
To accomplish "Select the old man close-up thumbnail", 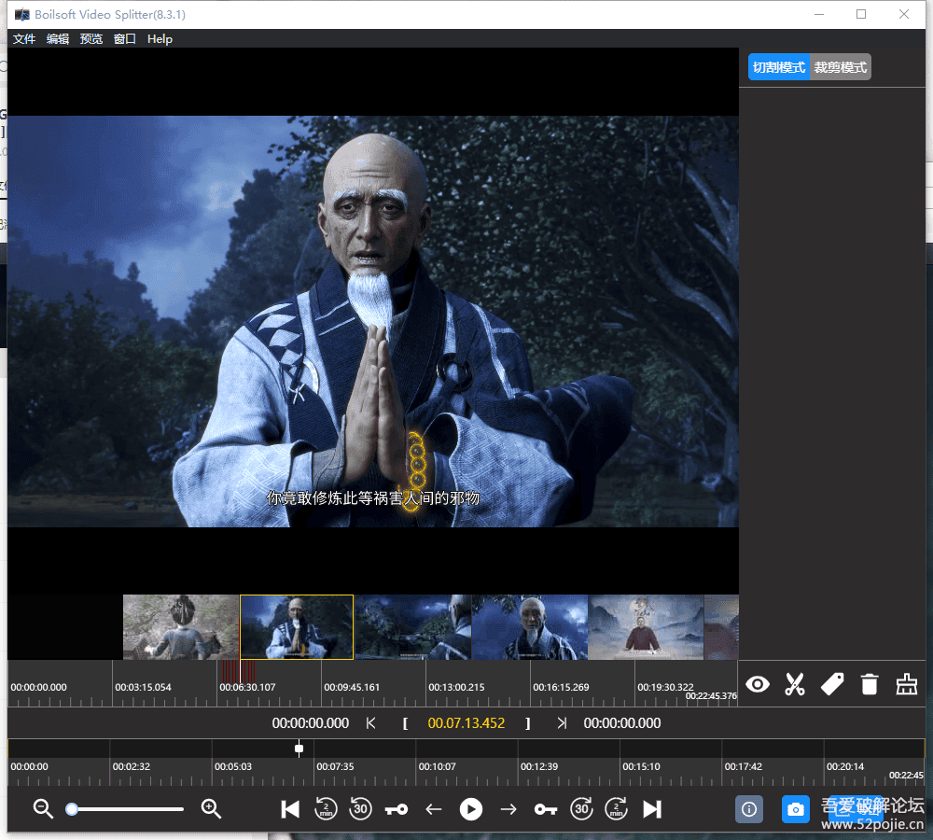I will click(x=530, y=627).
